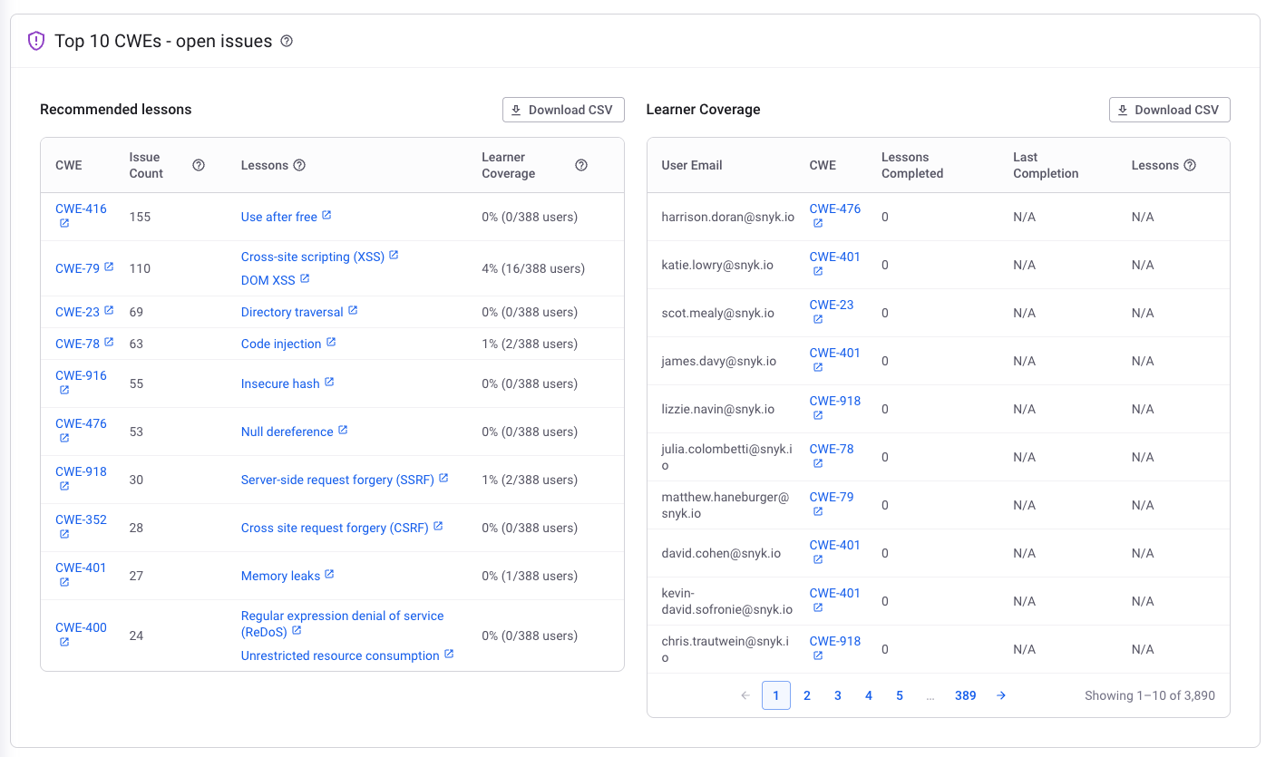Image resolution: width=1266 pixels, height=757 pixels.
Task: Click the external link icon beside Use after free
Action: click(x=326, y=216)
